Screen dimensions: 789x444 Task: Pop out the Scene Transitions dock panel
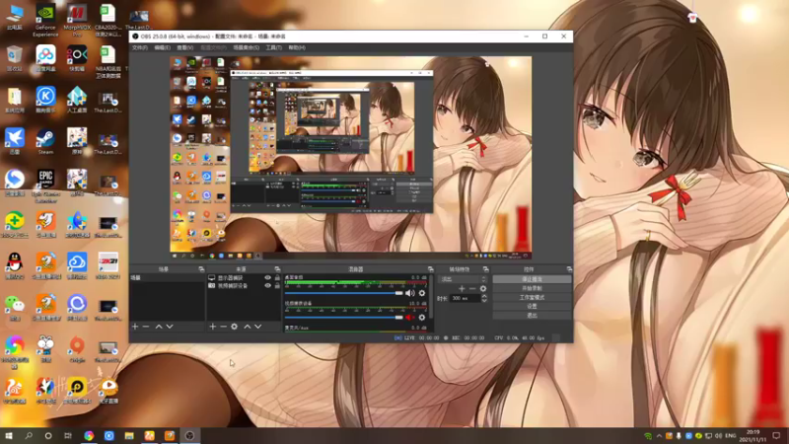485,269
